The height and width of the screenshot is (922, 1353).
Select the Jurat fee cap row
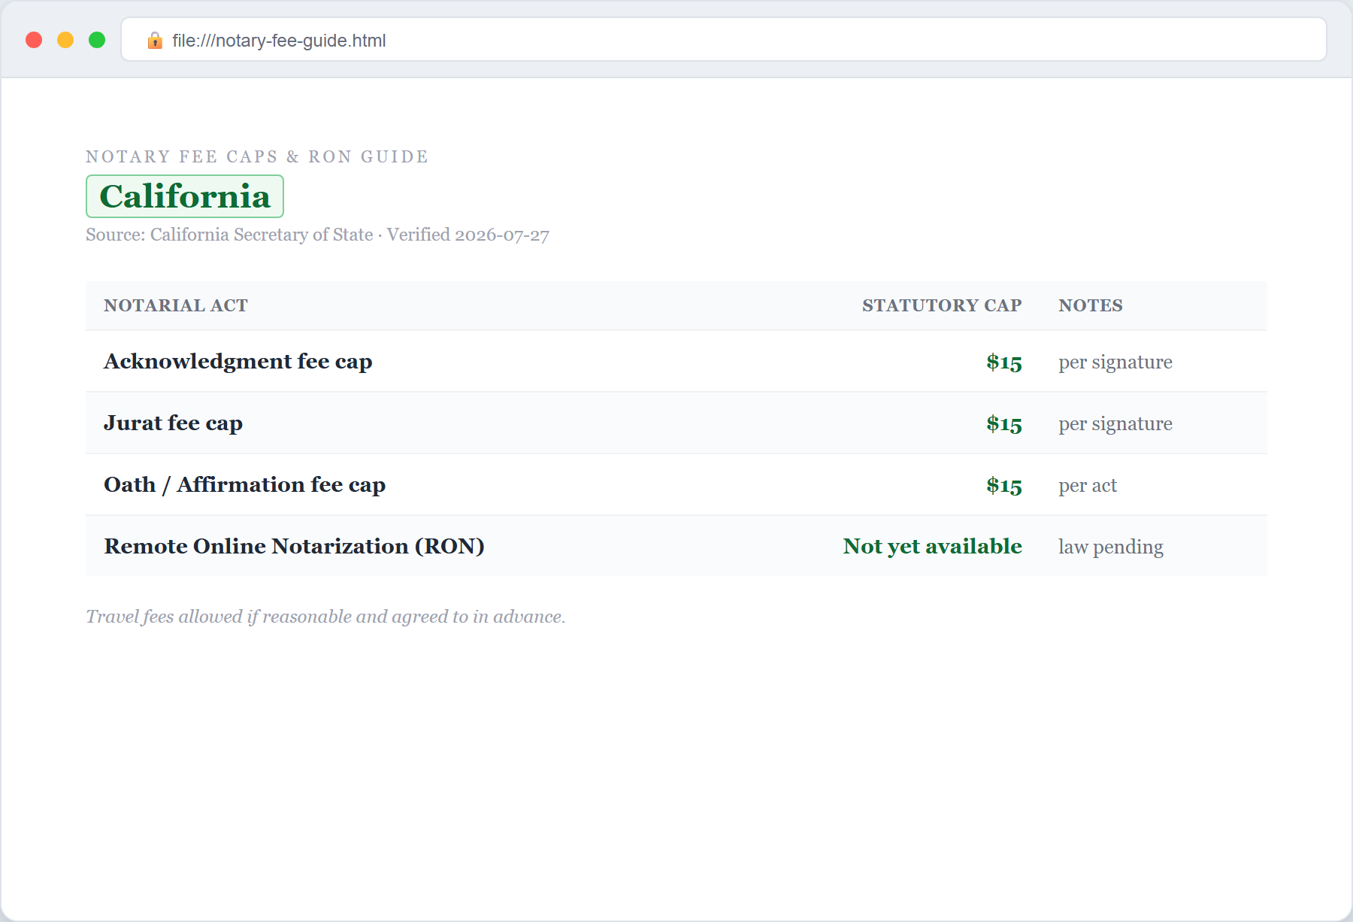click(676, 423)
